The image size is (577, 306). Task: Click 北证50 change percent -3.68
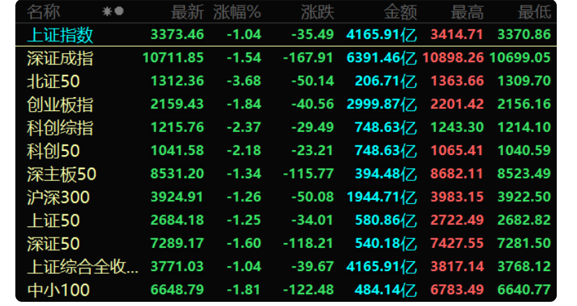click(244, 81)
